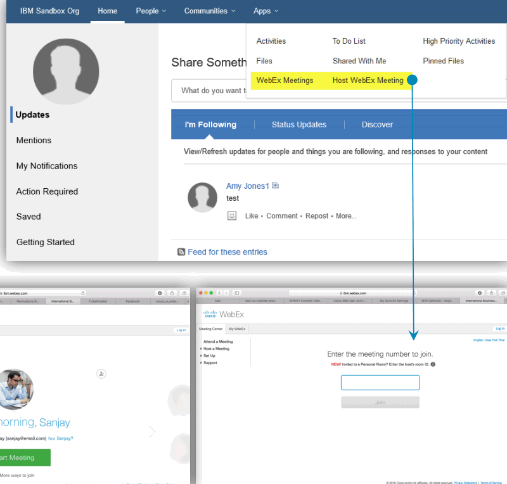The image size is (507, 484).
Task: Open Ticketmaster tab in left Safari window
Action: click(98, 302)
